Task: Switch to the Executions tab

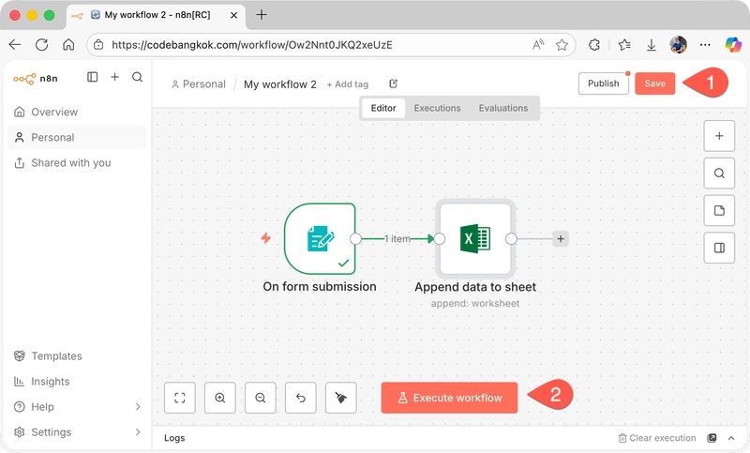Action: click(x=437, y=108)
